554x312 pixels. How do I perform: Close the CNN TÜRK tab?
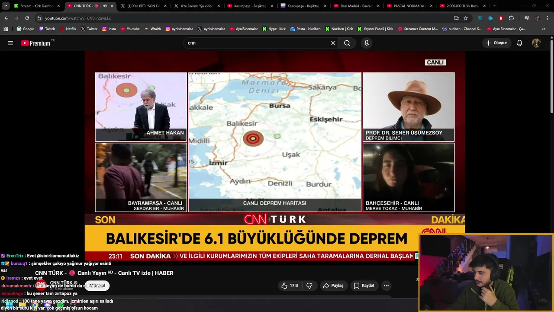tap(112, 6)
